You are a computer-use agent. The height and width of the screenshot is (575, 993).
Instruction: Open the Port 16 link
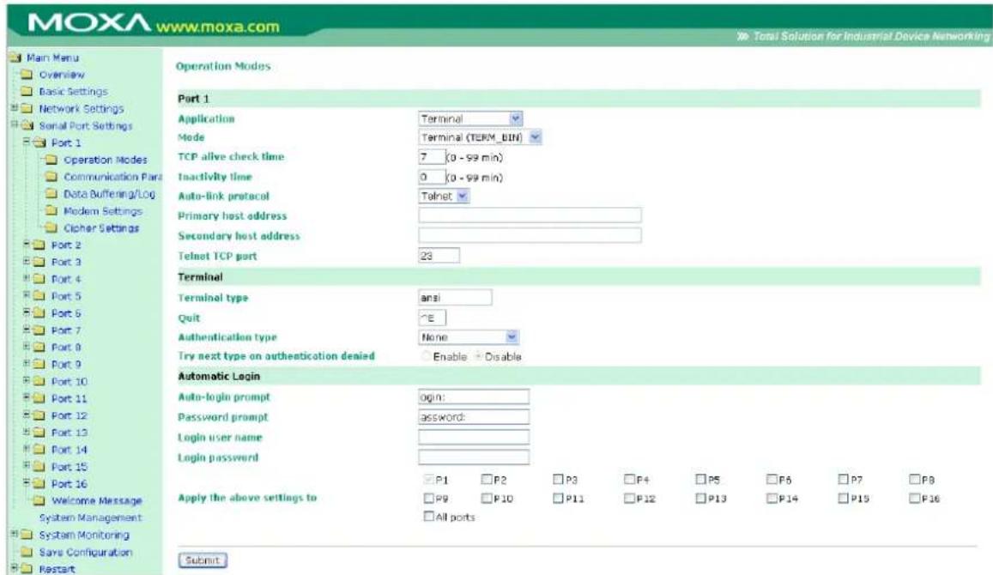pyautogui.click(x=69, y=484)
